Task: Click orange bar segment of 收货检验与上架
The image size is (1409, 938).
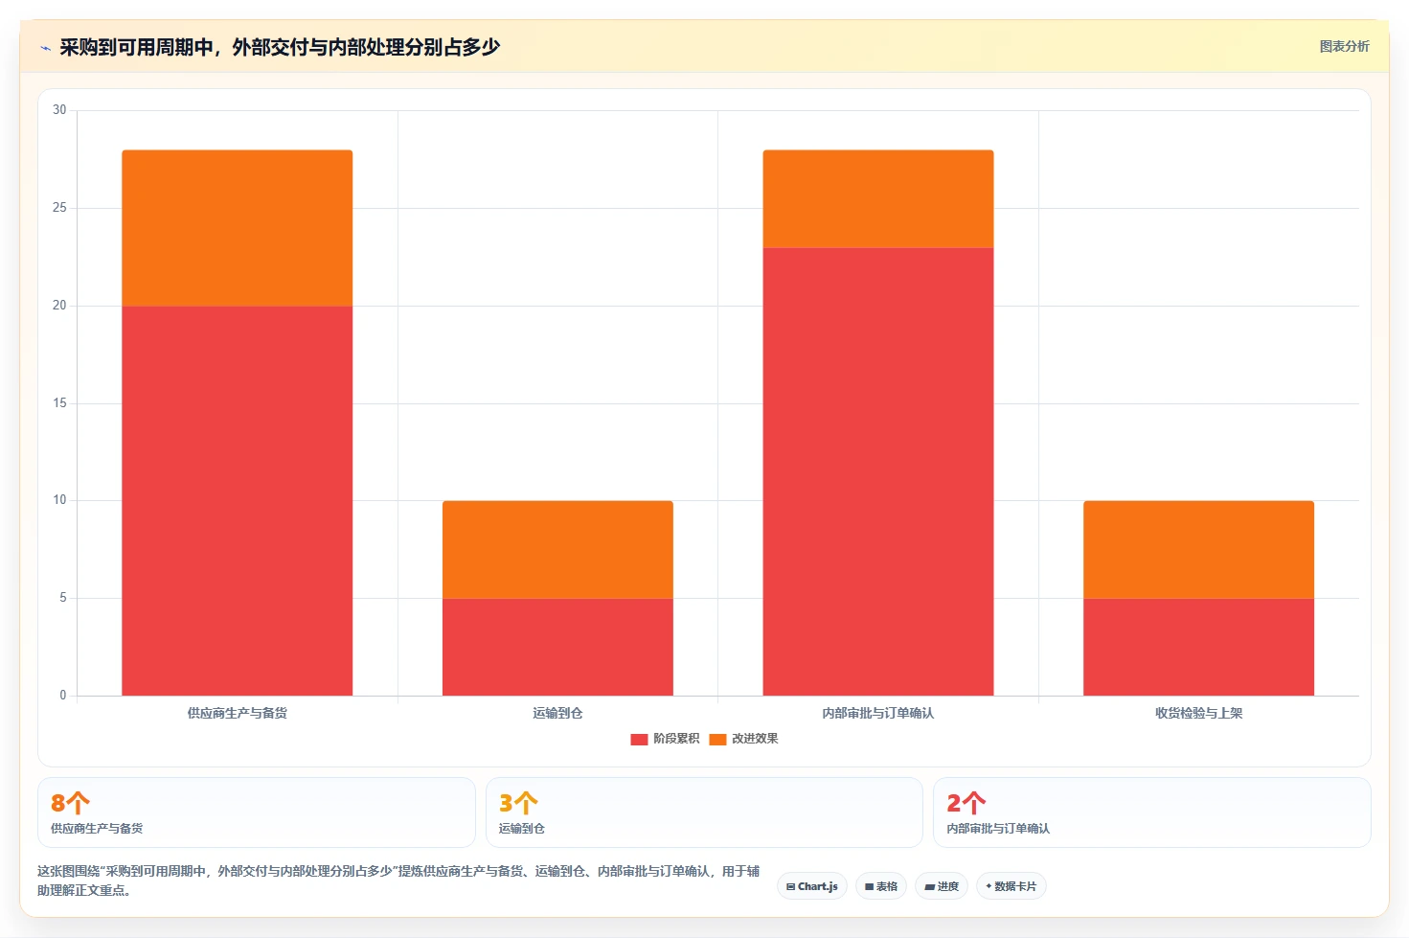Action: tap(1198, 549)
